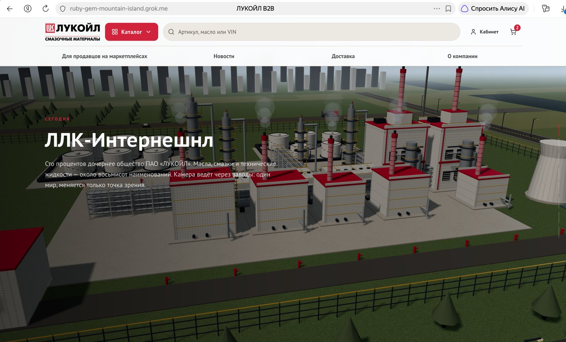The height and width of the screenshot is (342, 566).
Task: Click the paragraph starting 'Сто процентов дочернее общество'
Action: coord(160,174)
